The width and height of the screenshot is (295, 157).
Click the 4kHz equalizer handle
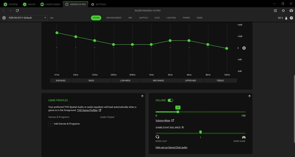[x=189, y=41]
